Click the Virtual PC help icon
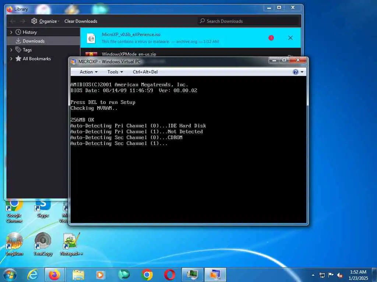377x282 pixels. 296,72
